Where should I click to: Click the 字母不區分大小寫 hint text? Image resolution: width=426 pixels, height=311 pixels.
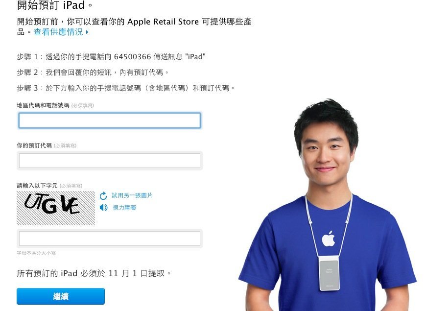point(36,253)
